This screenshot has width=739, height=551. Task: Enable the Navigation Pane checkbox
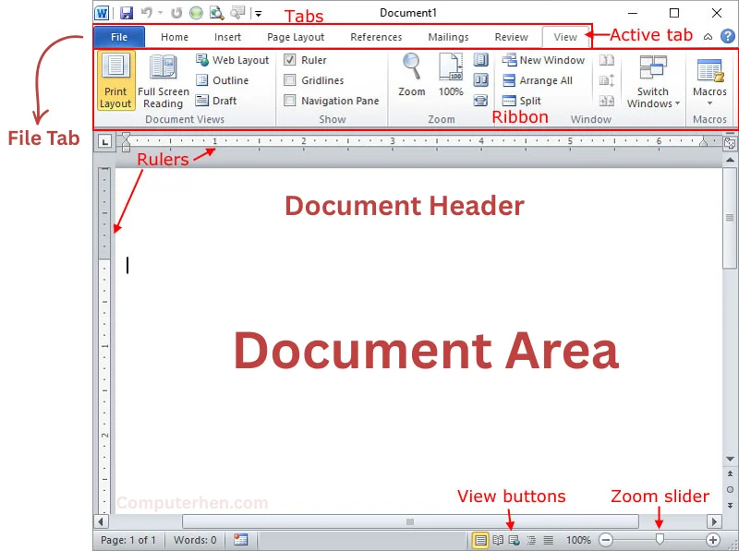pos(291,101)
